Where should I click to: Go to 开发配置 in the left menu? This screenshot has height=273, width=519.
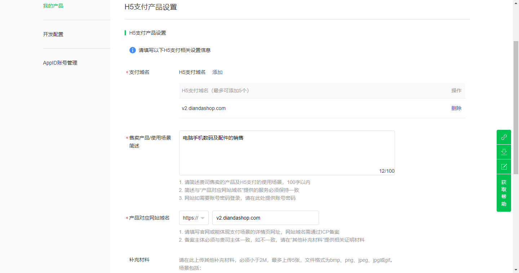pos(53,34)
